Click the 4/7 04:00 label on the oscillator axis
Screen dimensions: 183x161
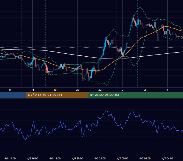coord(167,158)
